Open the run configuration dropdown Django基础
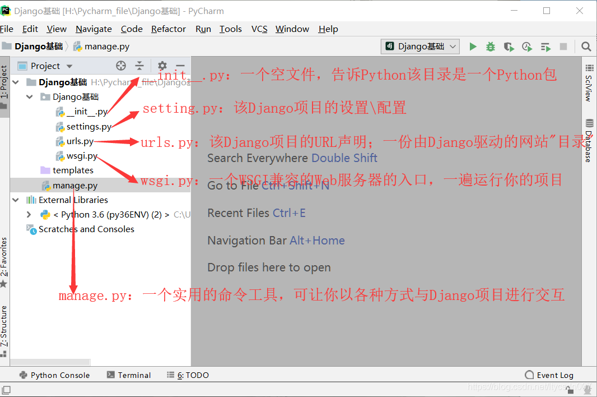Screen dimensions: 597x397 [420, 47]
